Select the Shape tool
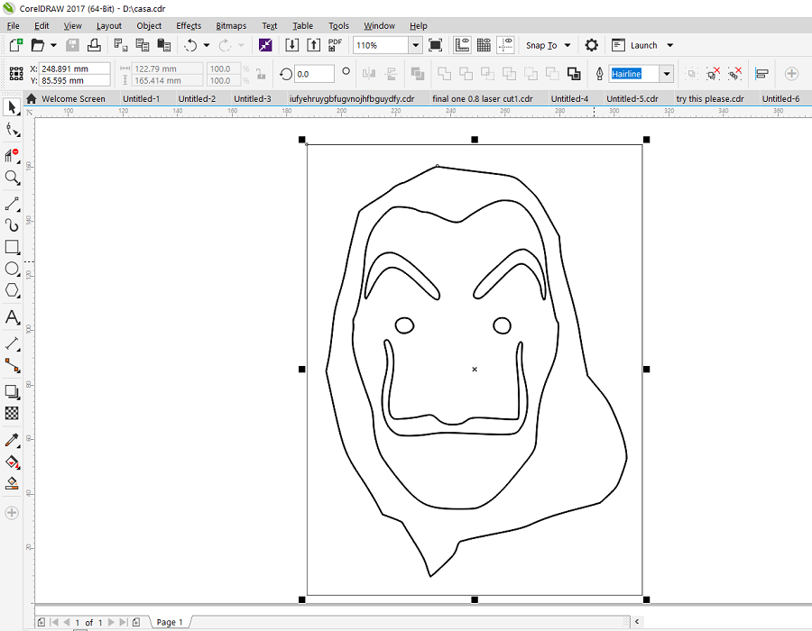 [12, 130]
